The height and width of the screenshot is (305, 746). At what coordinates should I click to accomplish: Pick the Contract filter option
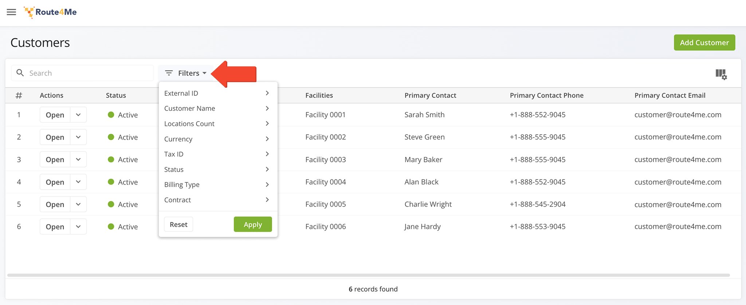[x=177, y=200]
